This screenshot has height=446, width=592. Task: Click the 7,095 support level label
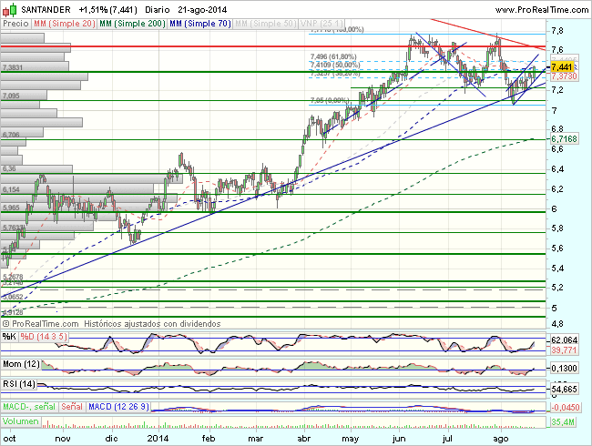[x=11, y=96]
